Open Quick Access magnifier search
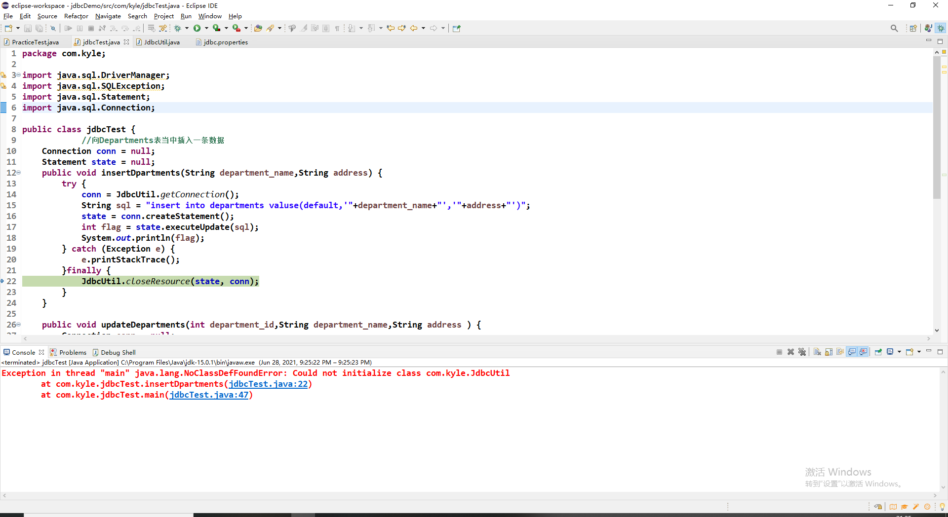 (x=894, y=28)
